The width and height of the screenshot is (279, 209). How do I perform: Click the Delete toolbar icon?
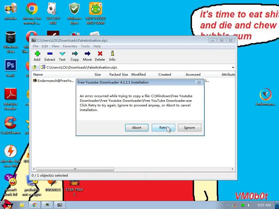click(100, 56)
